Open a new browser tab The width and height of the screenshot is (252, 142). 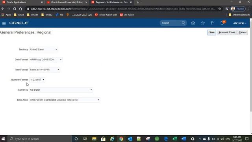pyautogui.click(x=138, y=2)
